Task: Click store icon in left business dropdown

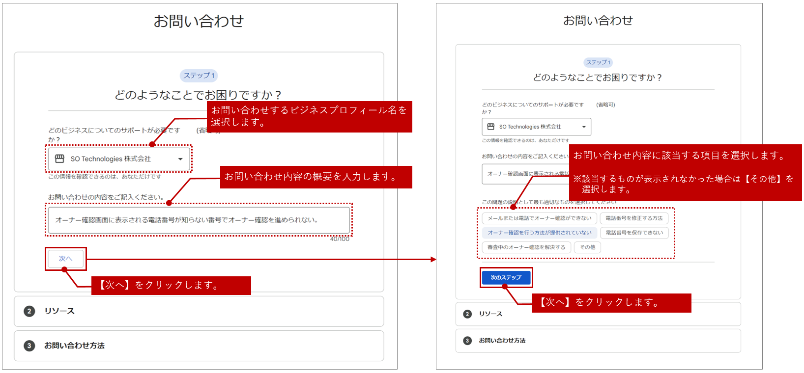Action: [x=59, y=159]
